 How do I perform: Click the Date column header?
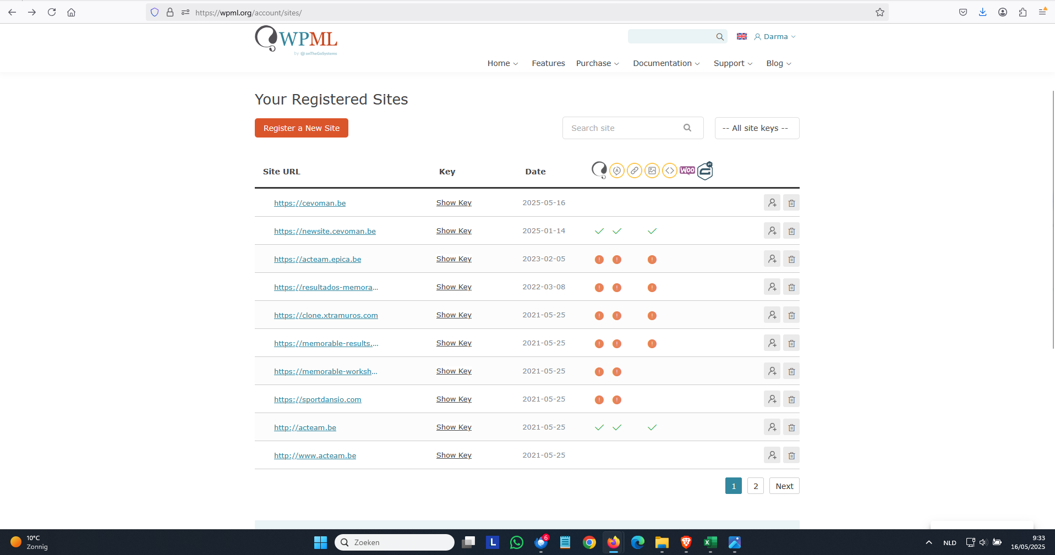535,172
